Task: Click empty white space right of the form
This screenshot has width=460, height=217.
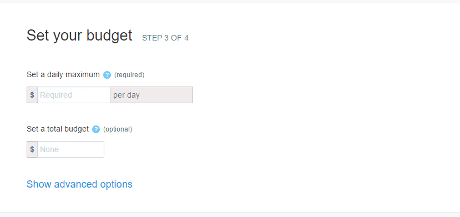Action: [x=323, y=117]
